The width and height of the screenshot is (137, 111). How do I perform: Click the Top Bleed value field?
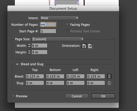(35, 76)
